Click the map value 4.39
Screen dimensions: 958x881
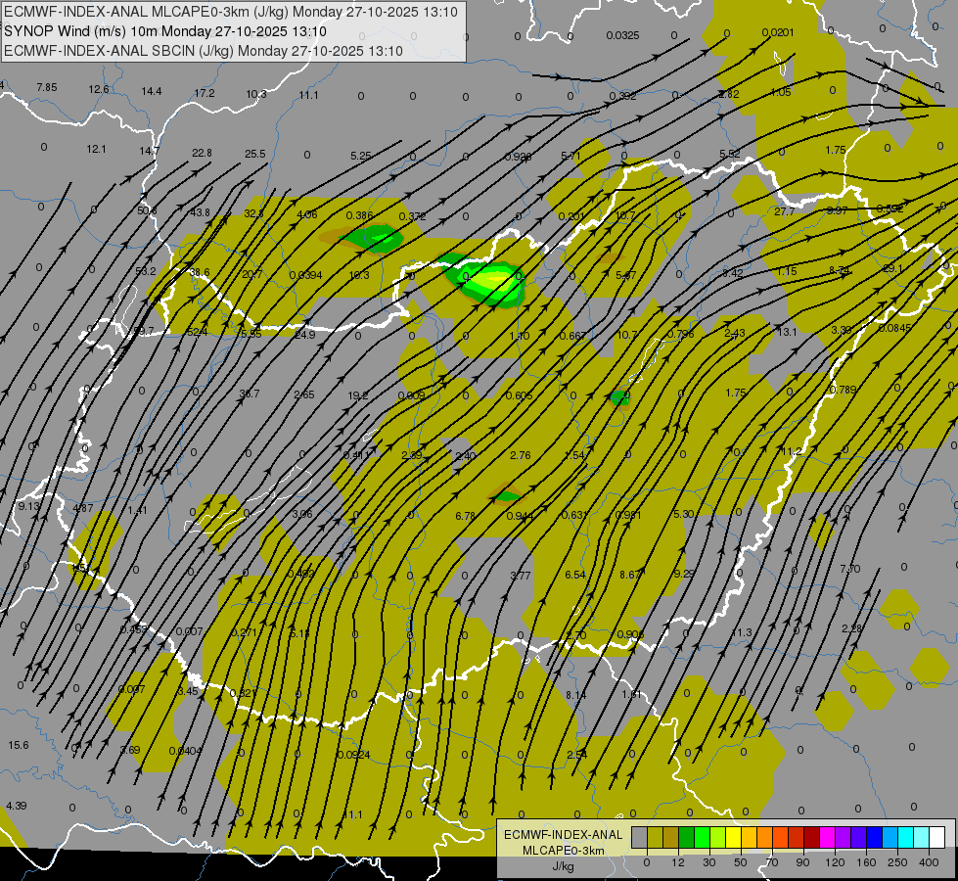tap(16, 806)
